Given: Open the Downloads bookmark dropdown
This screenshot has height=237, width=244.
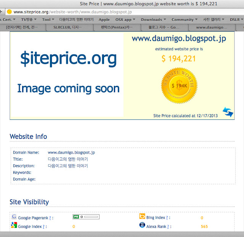Looking at the screenshot, I should [153, 19].
